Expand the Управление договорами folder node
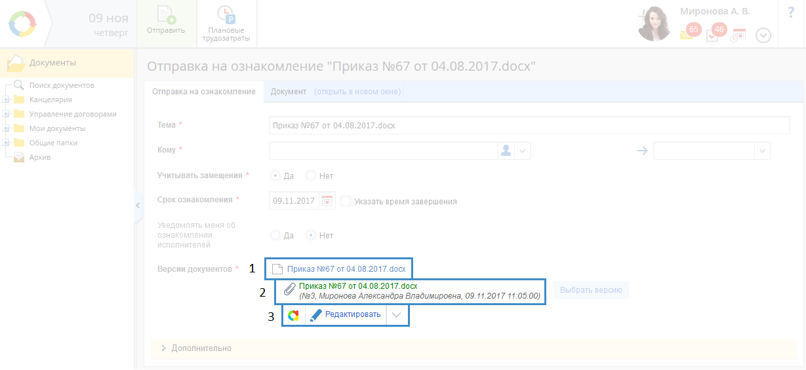Viewport: 806px width, 370px height. (x=6, y=114)
